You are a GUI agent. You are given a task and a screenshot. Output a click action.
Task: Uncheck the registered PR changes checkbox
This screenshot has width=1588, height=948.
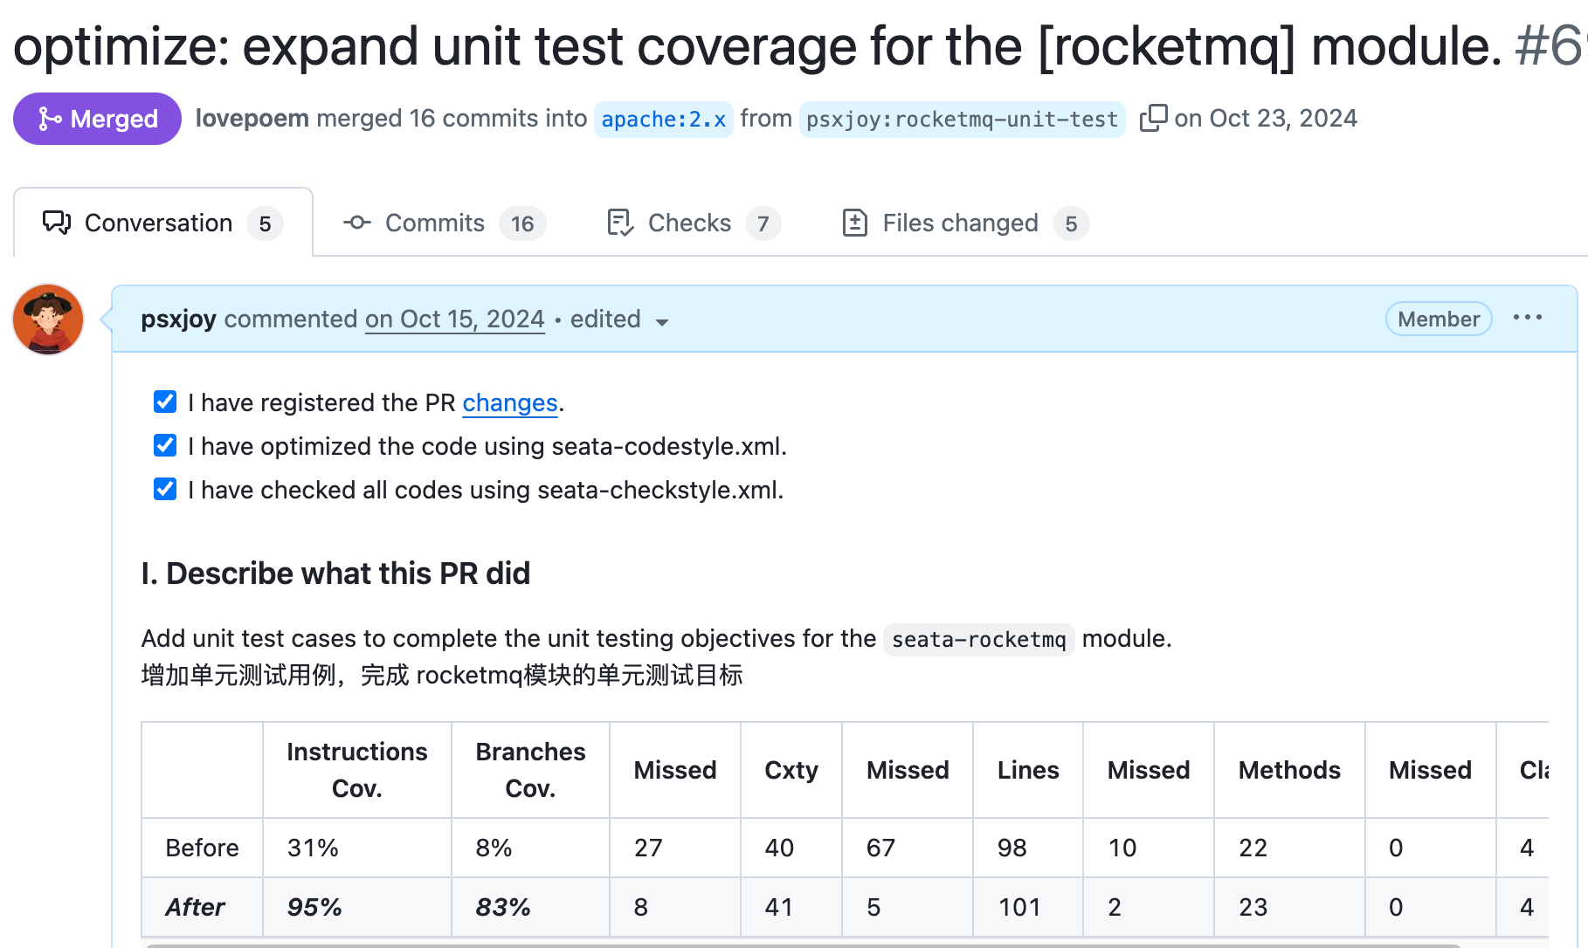(x=165, y=402)
